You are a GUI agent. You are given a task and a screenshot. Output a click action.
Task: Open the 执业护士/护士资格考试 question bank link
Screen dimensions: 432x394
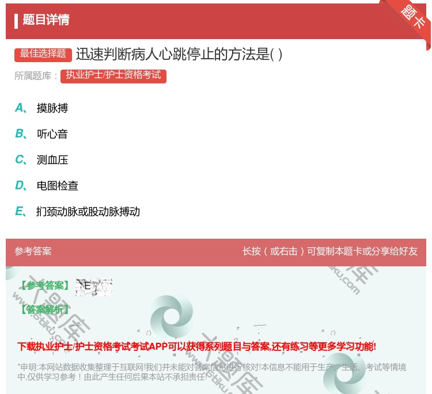[x=113, y=76]
